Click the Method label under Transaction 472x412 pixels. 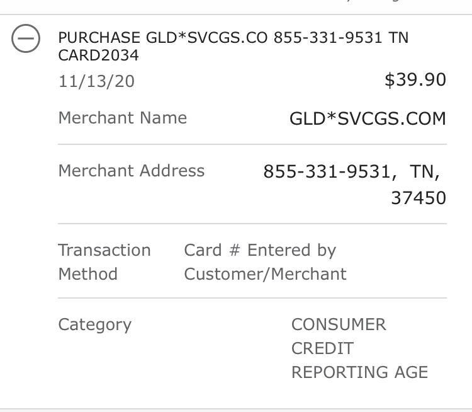click(87, 274)
